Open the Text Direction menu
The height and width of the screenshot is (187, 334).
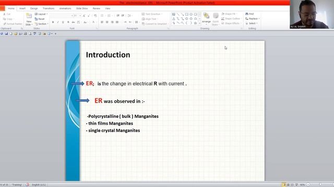pos(152,14)
